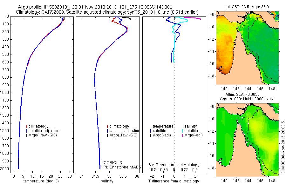286x184 pixels.
Task: Click the blue satellite-adj. clim. marker in temperature legend
Action: 27,131
